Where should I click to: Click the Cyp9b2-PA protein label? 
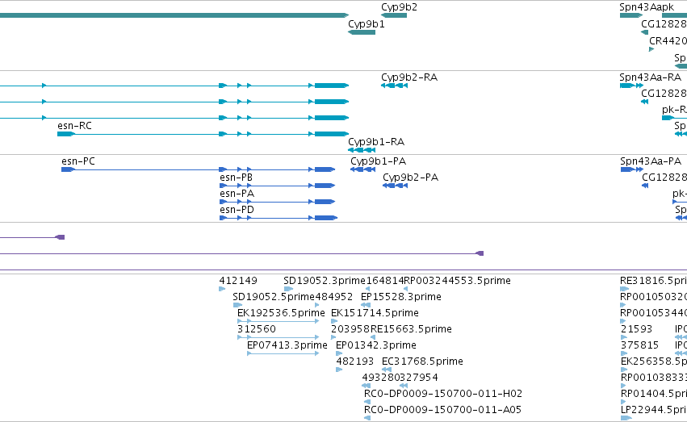point(411,178)
